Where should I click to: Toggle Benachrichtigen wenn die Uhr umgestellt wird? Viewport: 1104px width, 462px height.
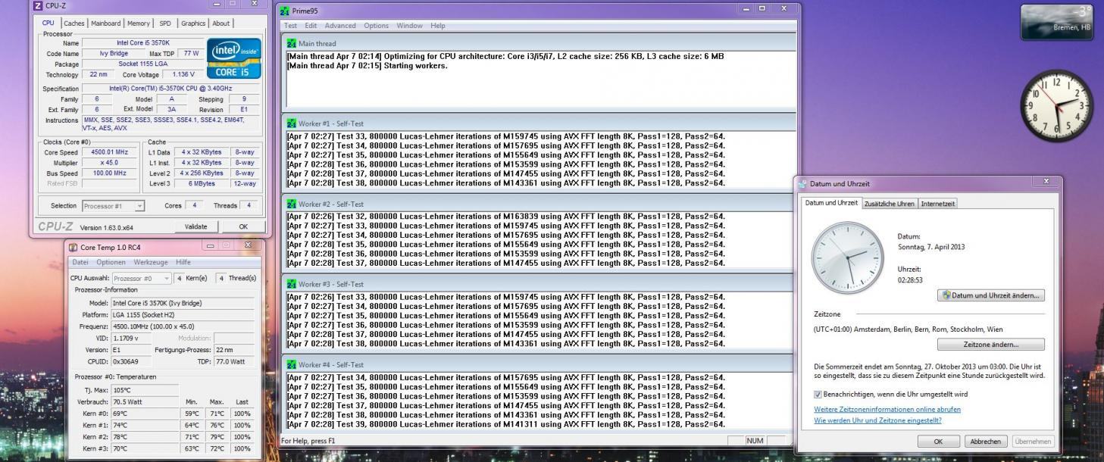(818, 395)
